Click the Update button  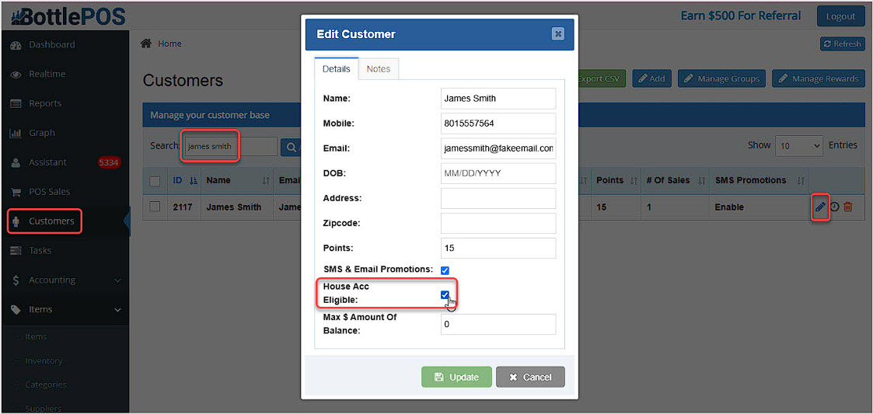[x=456, y=377]
